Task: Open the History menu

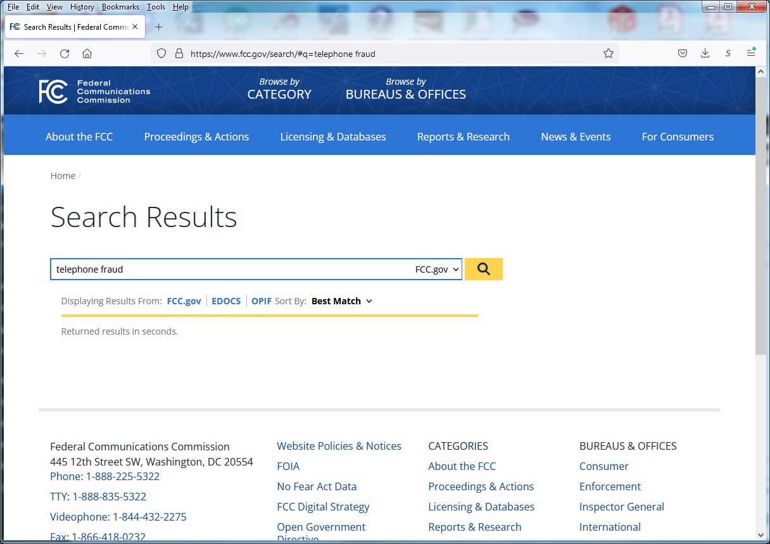Action: coord(82,7)
